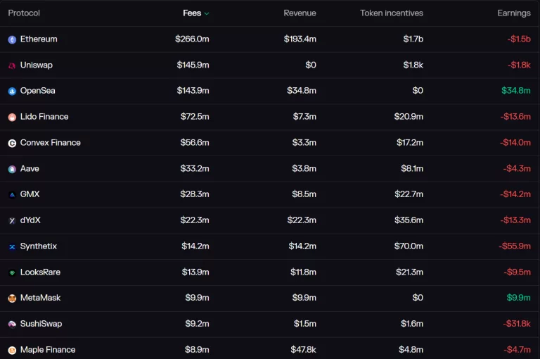Open the Maple Finance protocol link
Image resolution: width=540 pixels, height=359 pixels.
point(48,350)
